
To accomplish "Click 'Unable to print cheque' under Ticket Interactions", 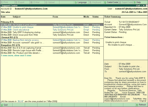I will tap(116, 42).
